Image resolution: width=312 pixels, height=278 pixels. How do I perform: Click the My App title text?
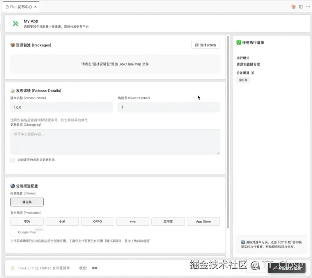[31, 21]
